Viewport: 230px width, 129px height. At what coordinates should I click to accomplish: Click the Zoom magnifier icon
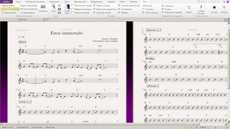point(54,7)
